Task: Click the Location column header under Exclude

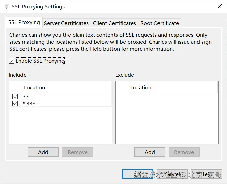Action: 173,87
